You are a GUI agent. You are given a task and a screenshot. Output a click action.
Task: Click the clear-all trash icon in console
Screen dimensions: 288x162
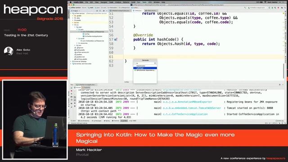[x=75, y=106]
